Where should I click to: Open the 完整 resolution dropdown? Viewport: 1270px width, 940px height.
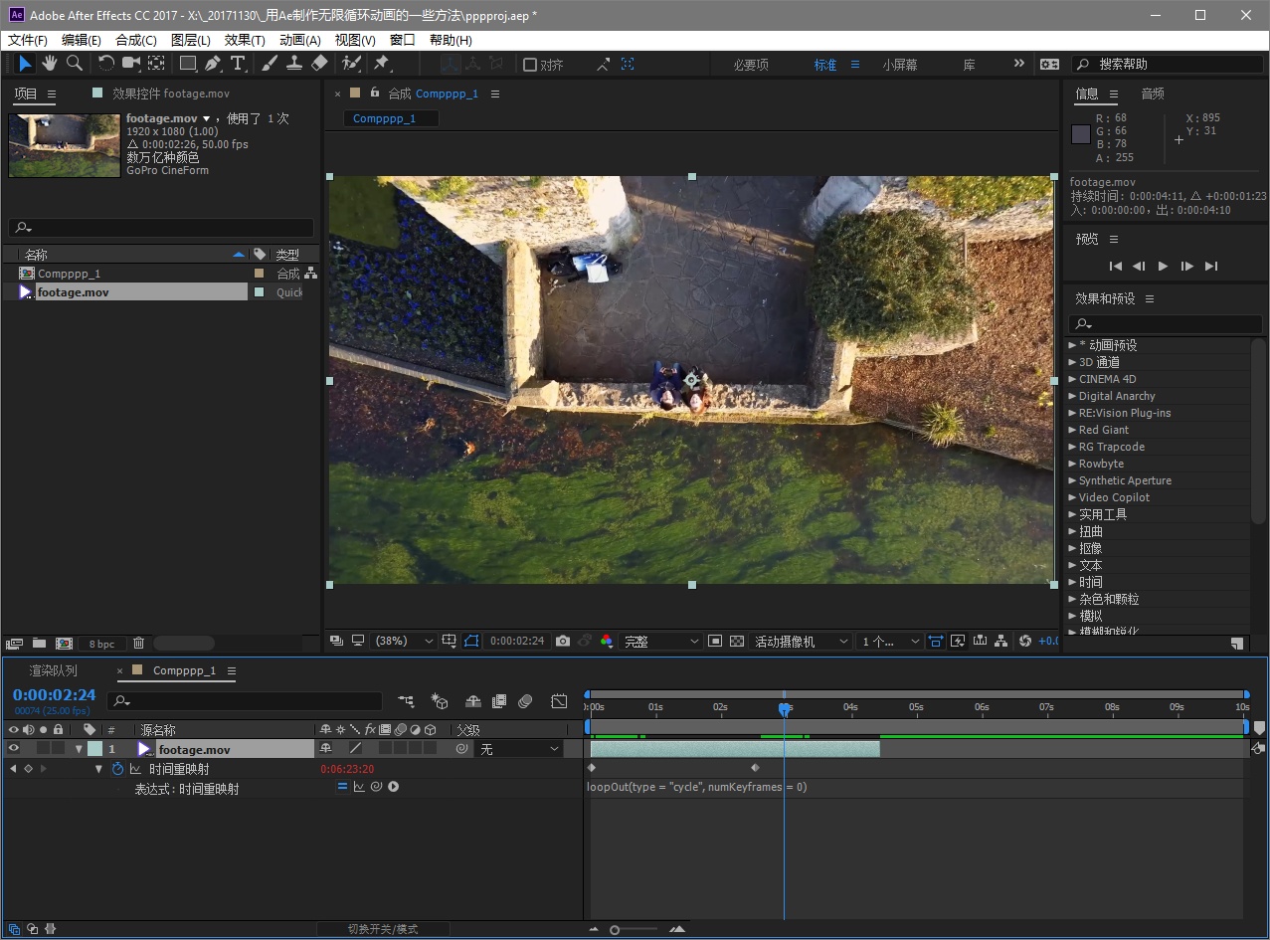coord(660,642)
